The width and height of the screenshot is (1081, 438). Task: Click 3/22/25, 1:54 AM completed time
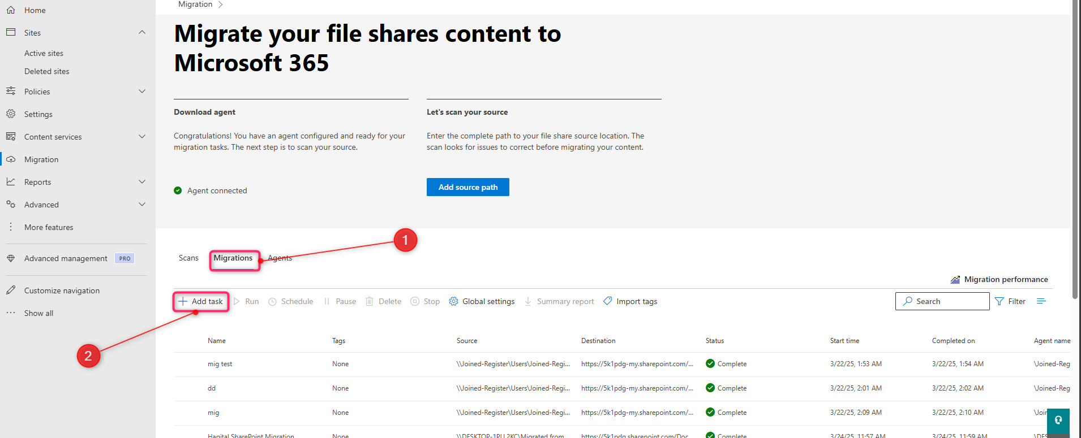point(958,364)
